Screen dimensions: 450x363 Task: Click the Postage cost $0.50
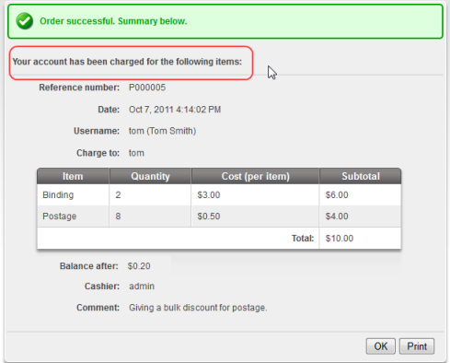pyautogui.click(x=209, y=217)
